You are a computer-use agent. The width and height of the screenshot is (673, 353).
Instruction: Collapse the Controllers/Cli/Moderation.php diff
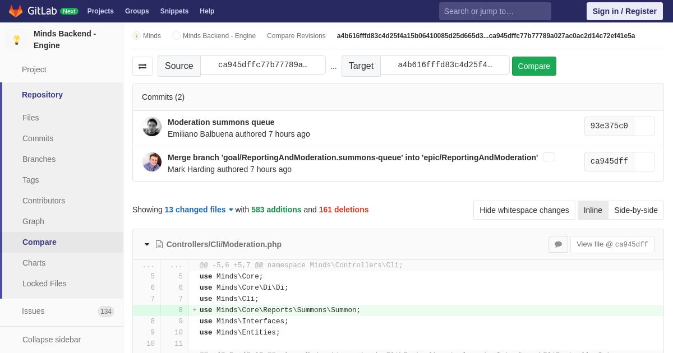147,244
